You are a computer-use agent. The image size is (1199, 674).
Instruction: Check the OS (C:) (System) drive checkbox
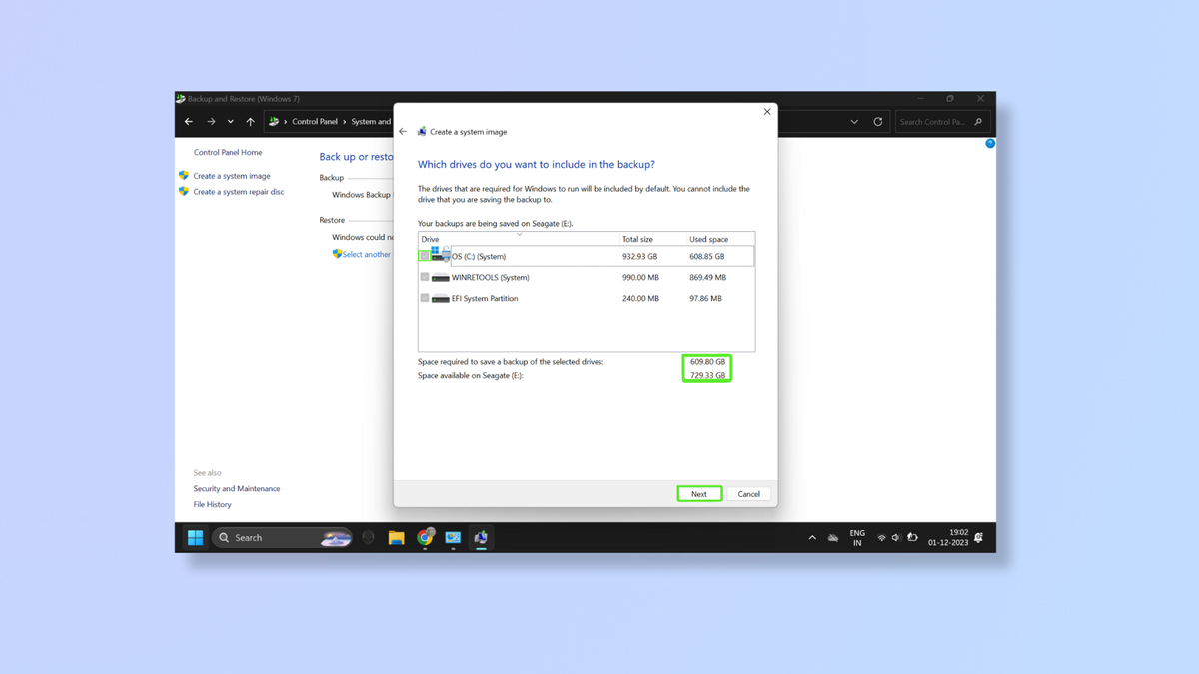click(424, 254)
